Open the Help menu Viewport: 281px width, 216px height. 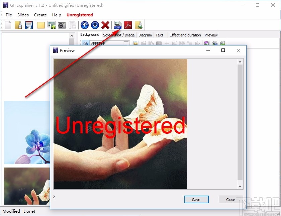coord(57,15)
